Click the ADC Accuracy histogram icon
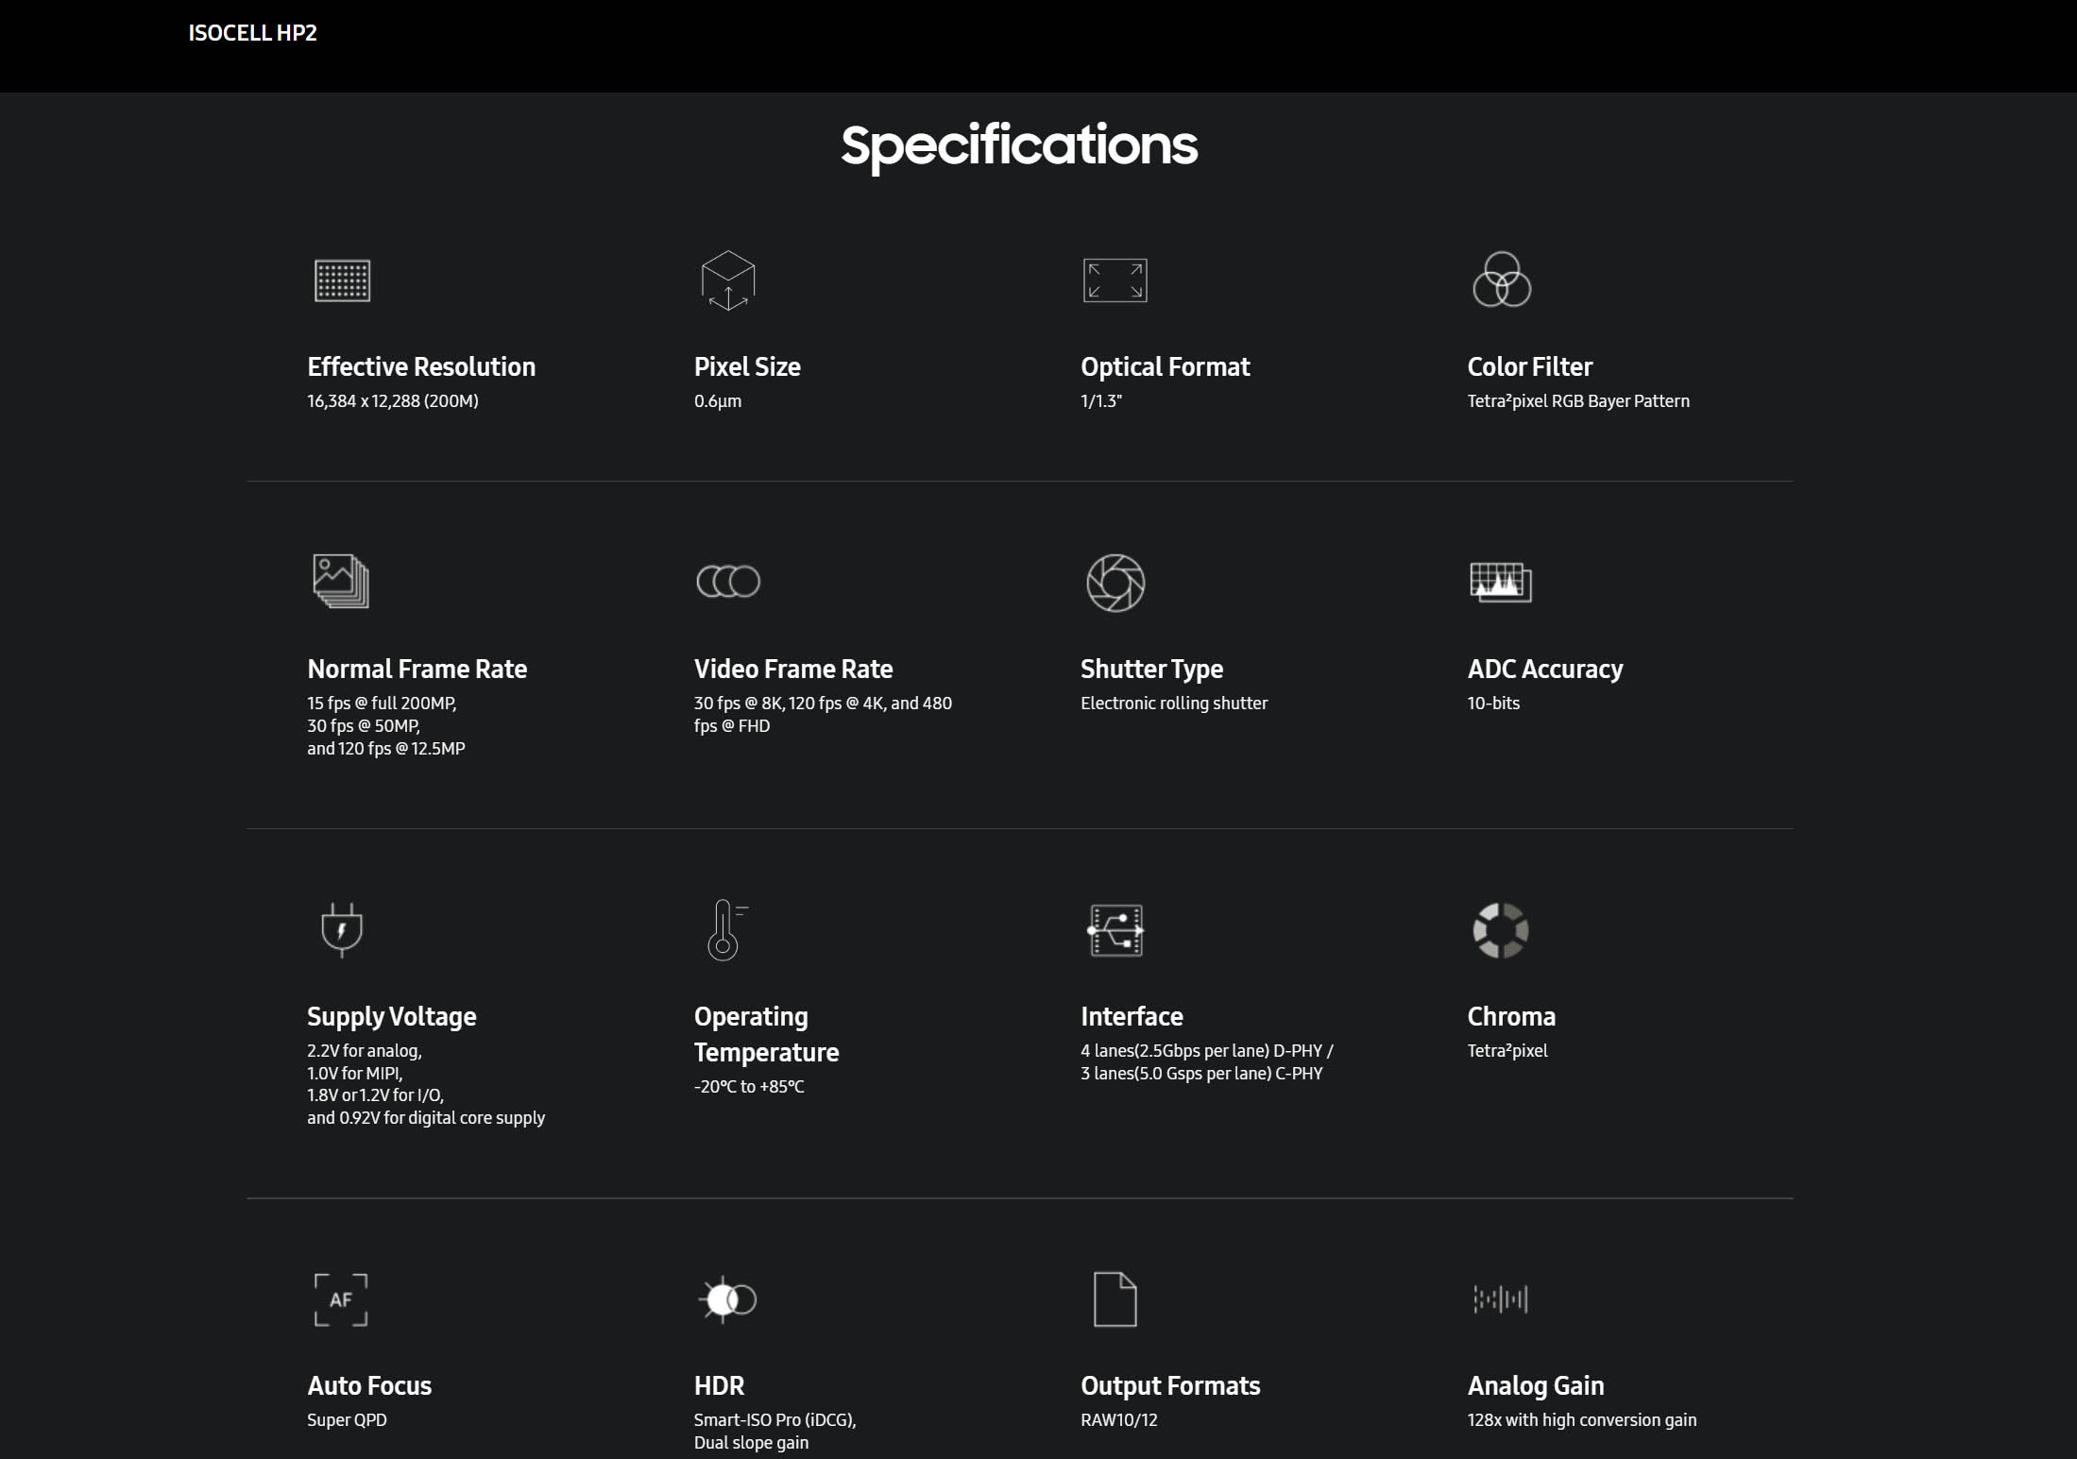The image size is (2077, 1459). coord(1501,582)
